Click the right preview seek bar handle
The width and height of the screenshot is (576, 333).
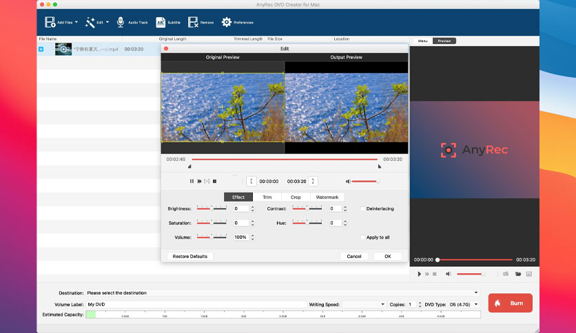[x=438, y=259]
